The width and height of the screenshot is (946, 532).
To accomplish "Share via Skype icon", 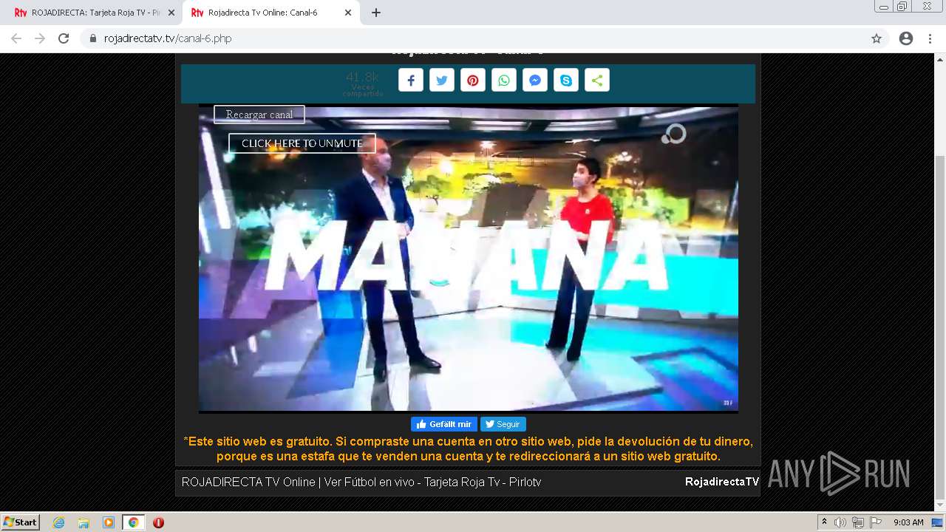I will [x=566, y=81].
